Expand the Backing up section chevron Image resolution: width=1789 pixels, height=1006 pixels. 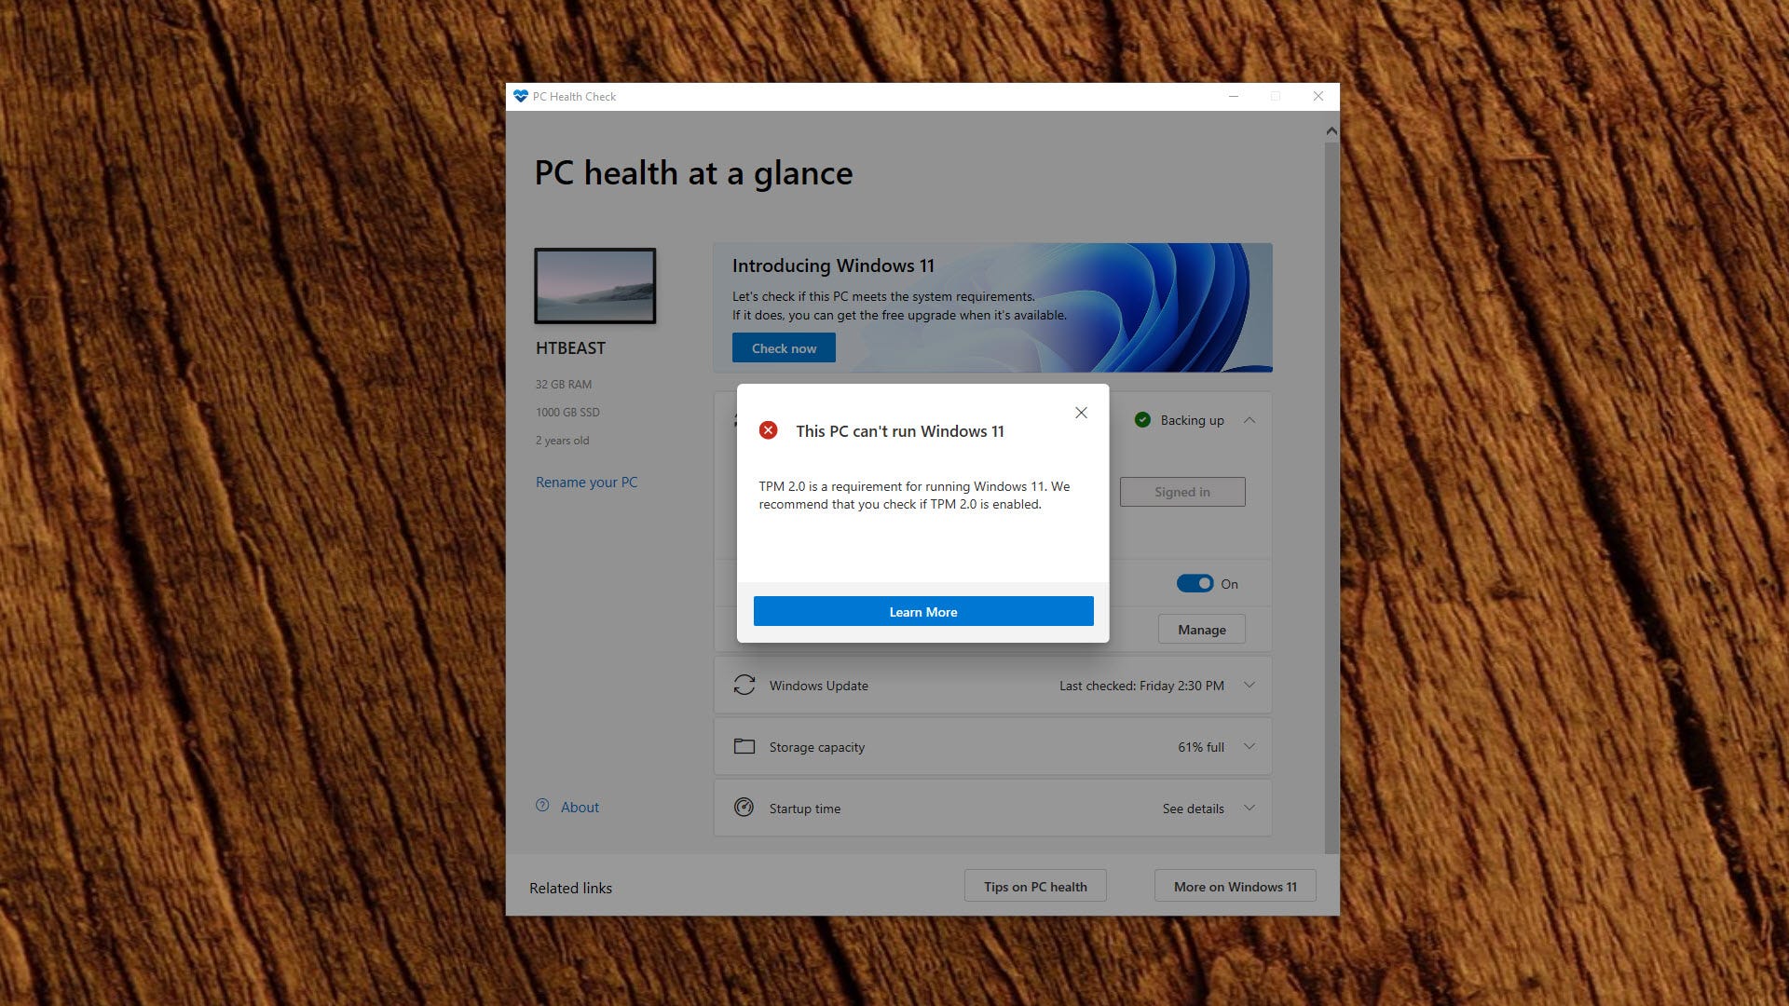(x=1252, y=420)
